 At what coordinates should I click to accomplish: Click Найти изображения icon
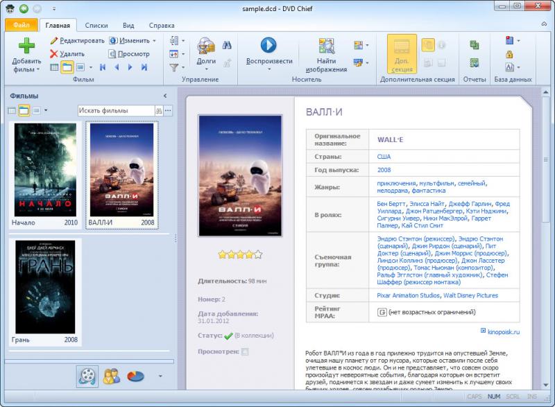(x=326, y=46)
